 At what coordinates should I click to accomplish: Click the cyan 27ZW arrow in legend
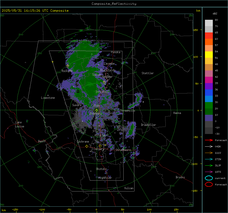click(x=209, y=159)
